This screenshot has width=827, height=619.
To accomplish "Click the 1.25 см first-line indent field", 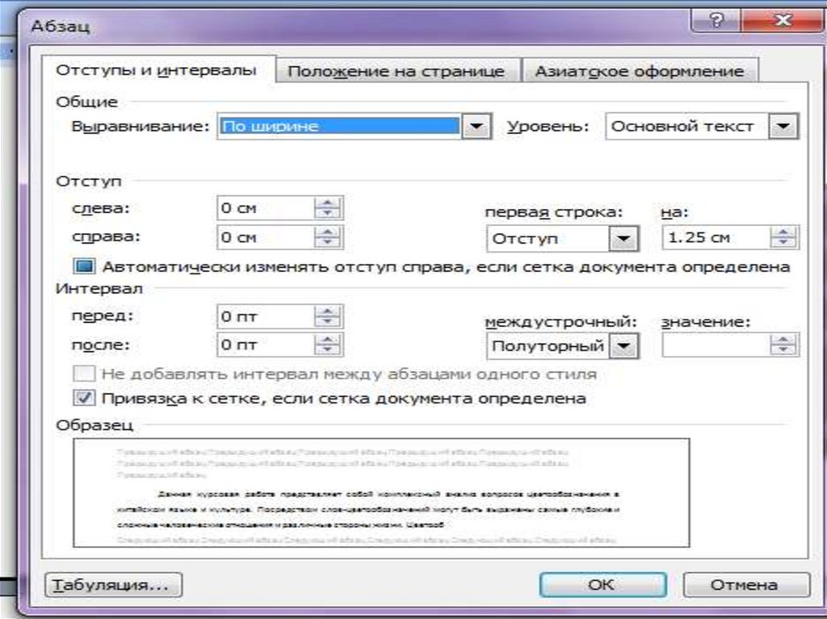I will 716,237.
